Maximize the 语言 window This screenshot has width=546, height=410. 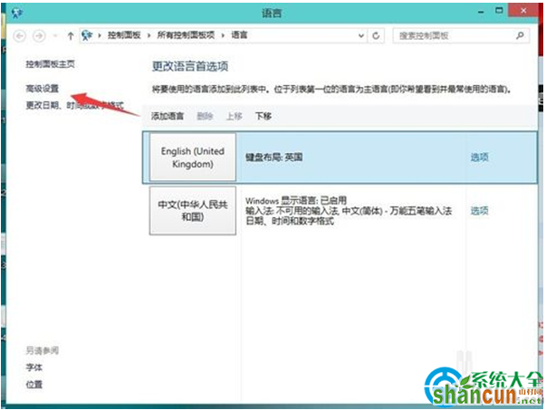[499, 11]
